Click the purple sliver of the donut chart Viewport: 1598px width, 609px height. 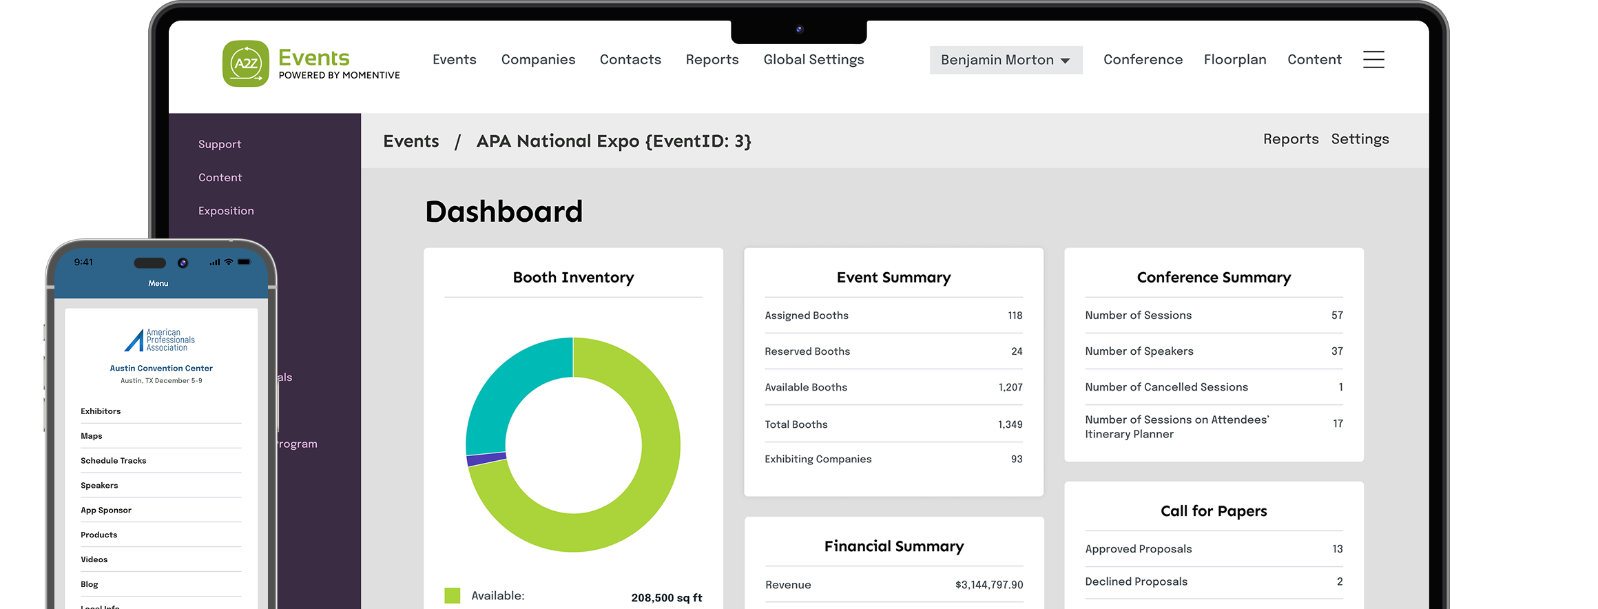486,460
